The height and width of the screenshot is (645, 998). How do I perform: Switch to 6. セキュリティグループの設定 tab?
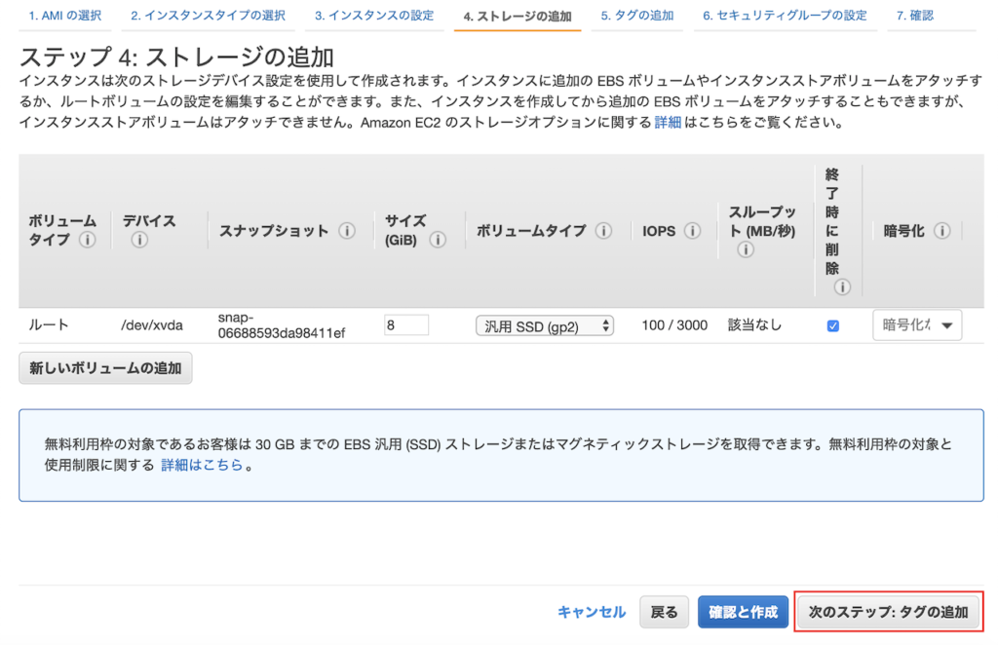(x=784, y=16)
